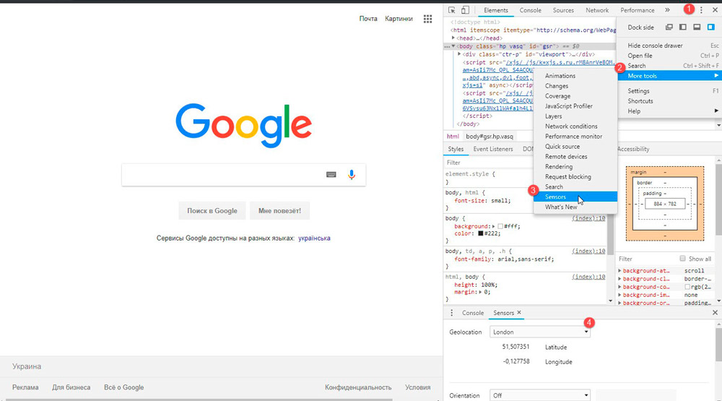Screen dimensions: 722x401
Task: Choose Rendering in More tools
Action: (x=575, y=166)
